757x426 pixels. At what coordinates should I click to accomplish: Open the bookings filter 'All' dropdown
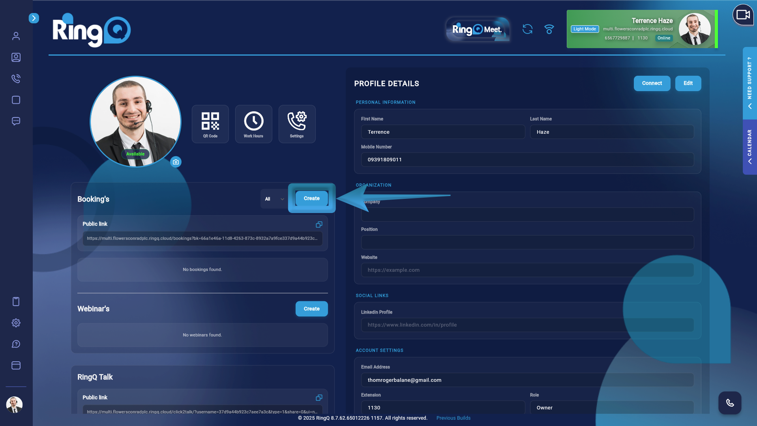pyautogui.click(x=274, y=199)
